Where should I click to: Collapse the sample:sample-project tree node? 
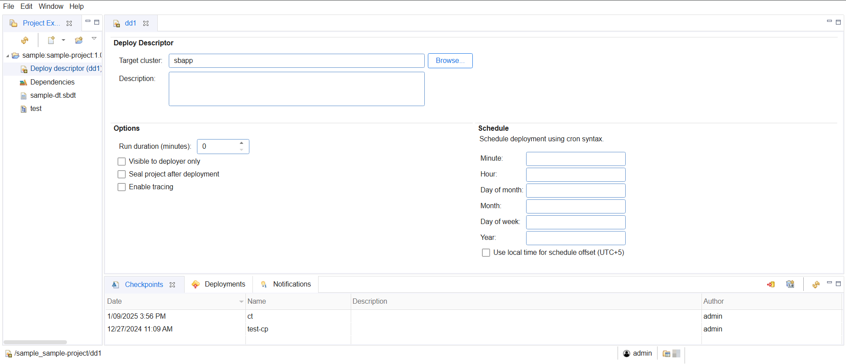point(7,56)
